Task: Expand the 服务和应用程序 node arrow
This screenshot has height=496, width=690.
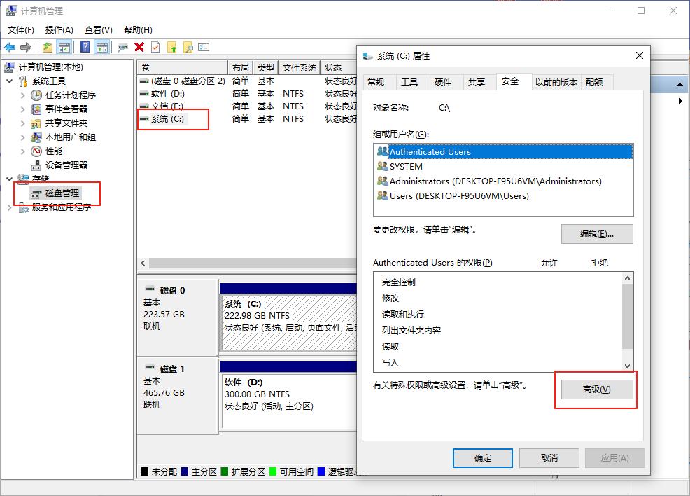Action: pyautogui.click(x=10, y=207)
